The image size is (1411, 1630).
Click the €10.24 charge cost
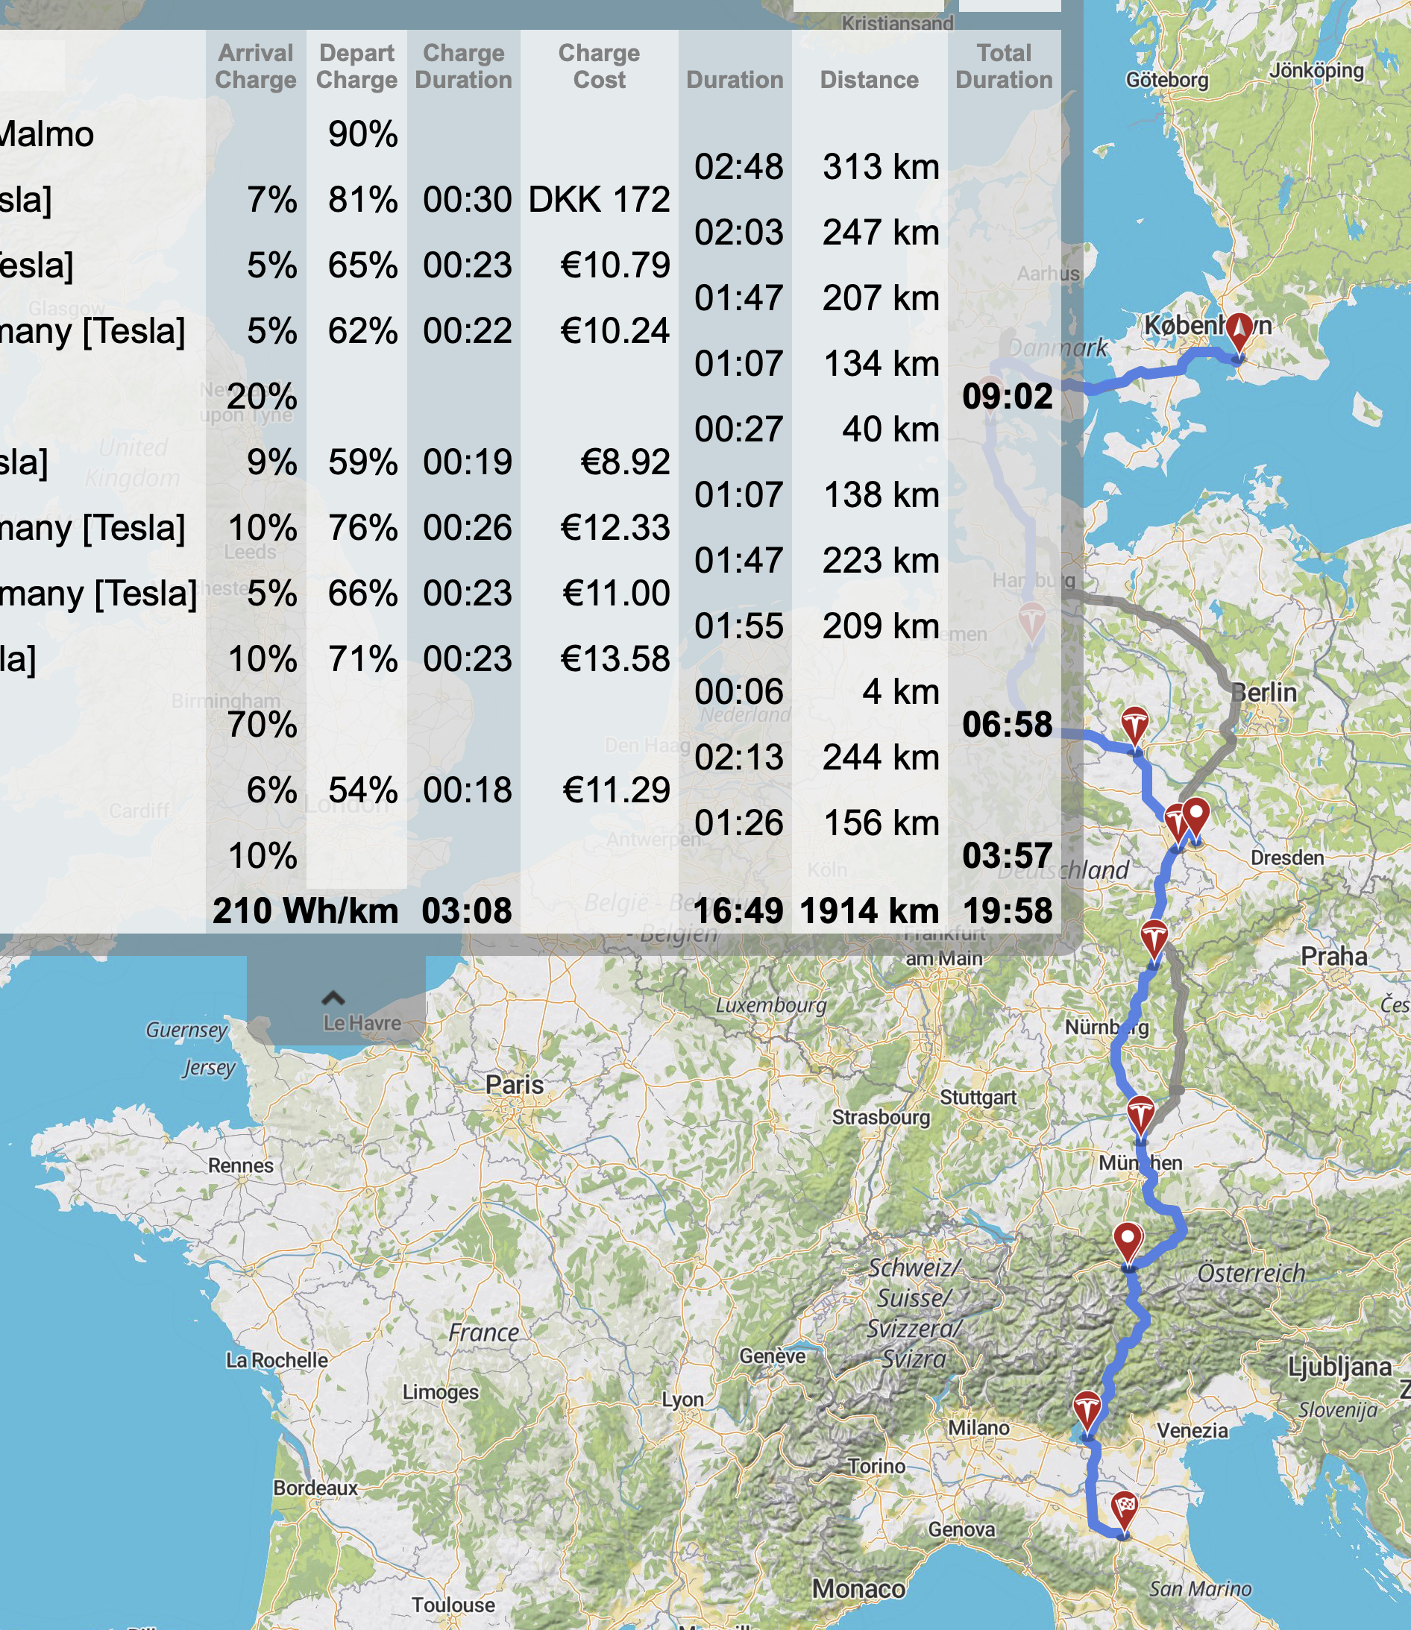(615, 330)
